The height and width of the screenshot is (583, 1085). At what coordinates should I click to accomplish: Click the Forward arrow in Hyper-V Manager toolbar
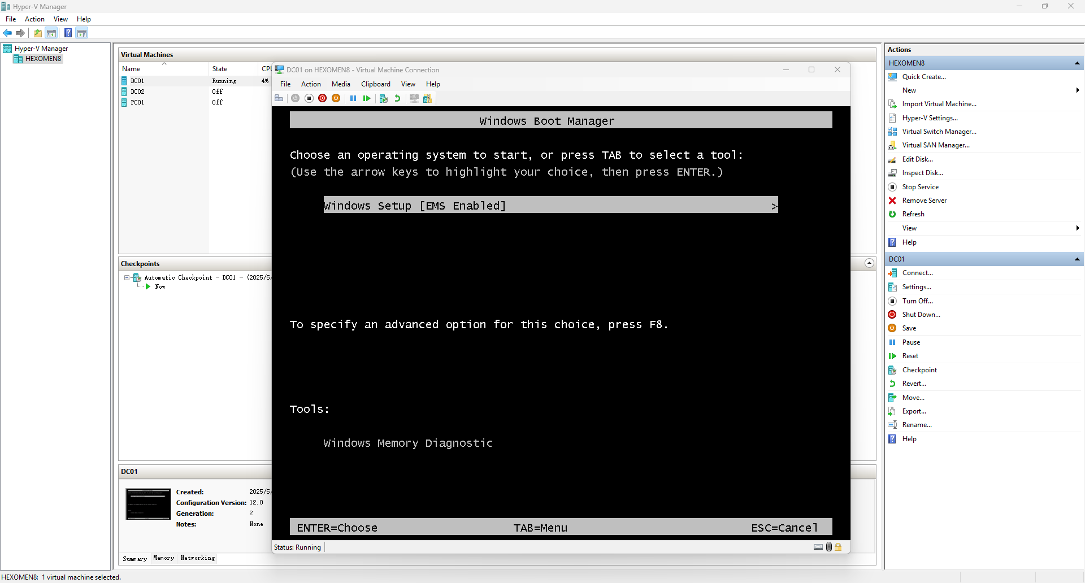pyautogui.click(x=20, y=33)
